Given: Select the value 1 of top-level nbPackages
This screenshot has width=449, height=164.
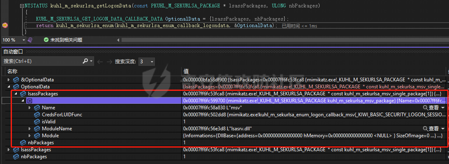Looking at the screenshot, I should point(184,157).
